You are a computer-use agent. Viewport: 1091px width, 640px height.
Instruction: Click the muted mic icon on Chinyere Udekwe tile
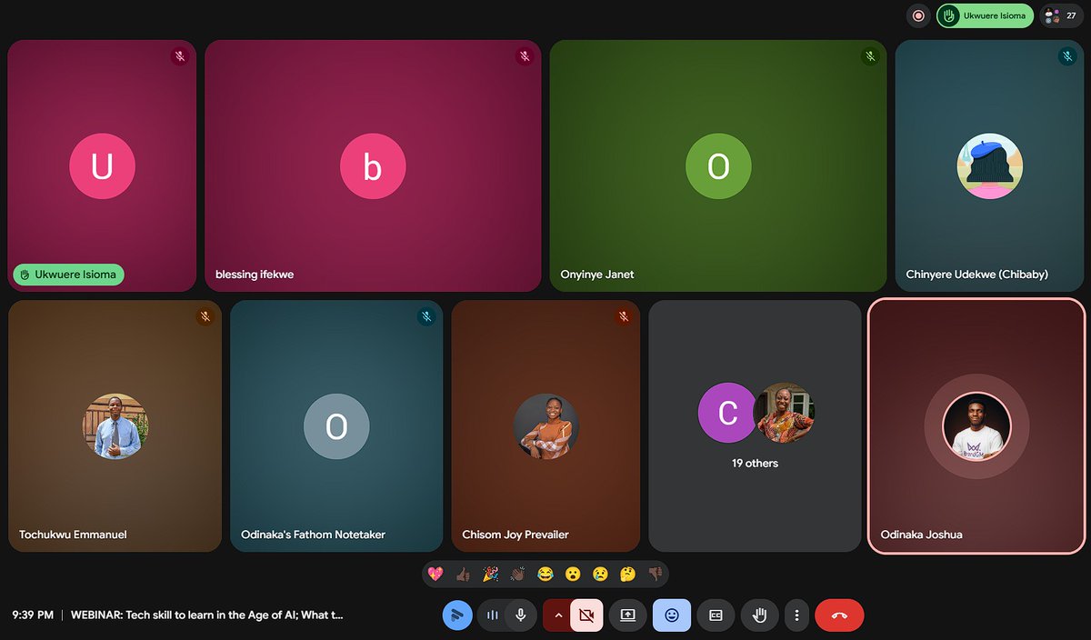1067,56
